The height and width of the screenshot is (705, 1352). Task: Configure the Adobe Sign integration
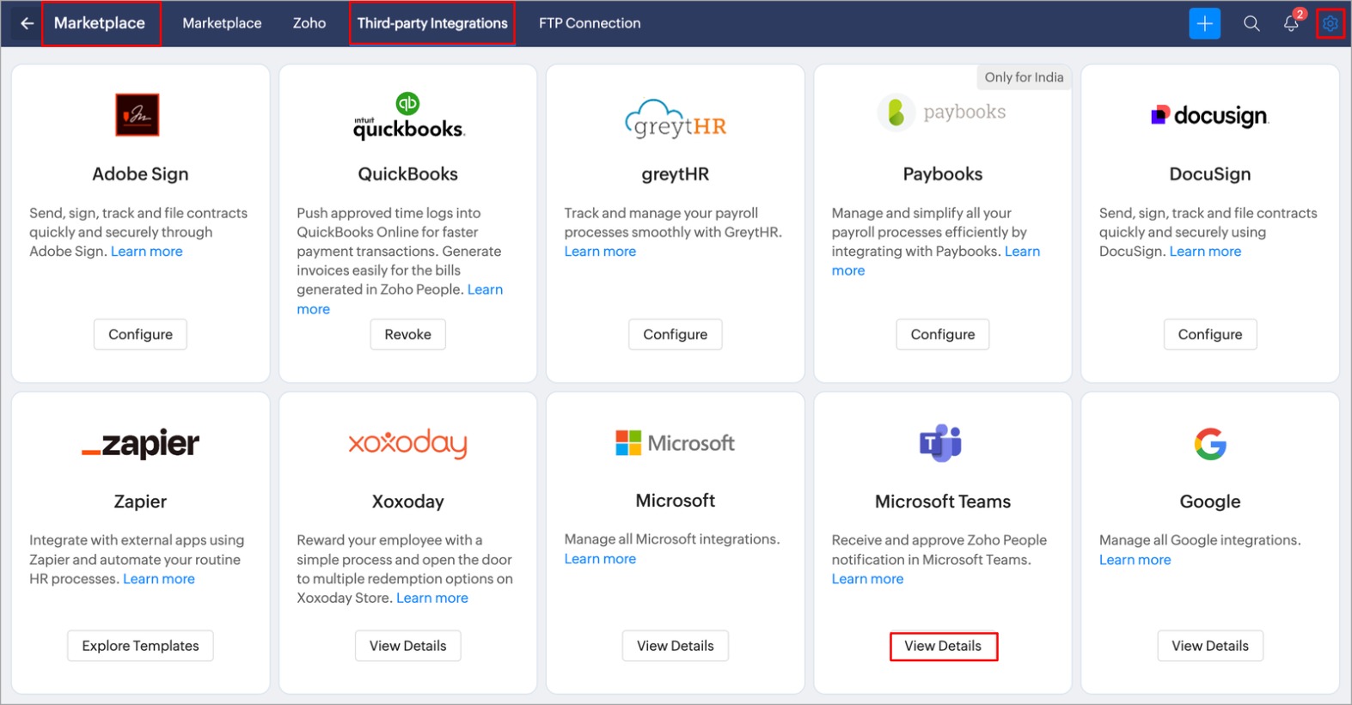(140, 334)
